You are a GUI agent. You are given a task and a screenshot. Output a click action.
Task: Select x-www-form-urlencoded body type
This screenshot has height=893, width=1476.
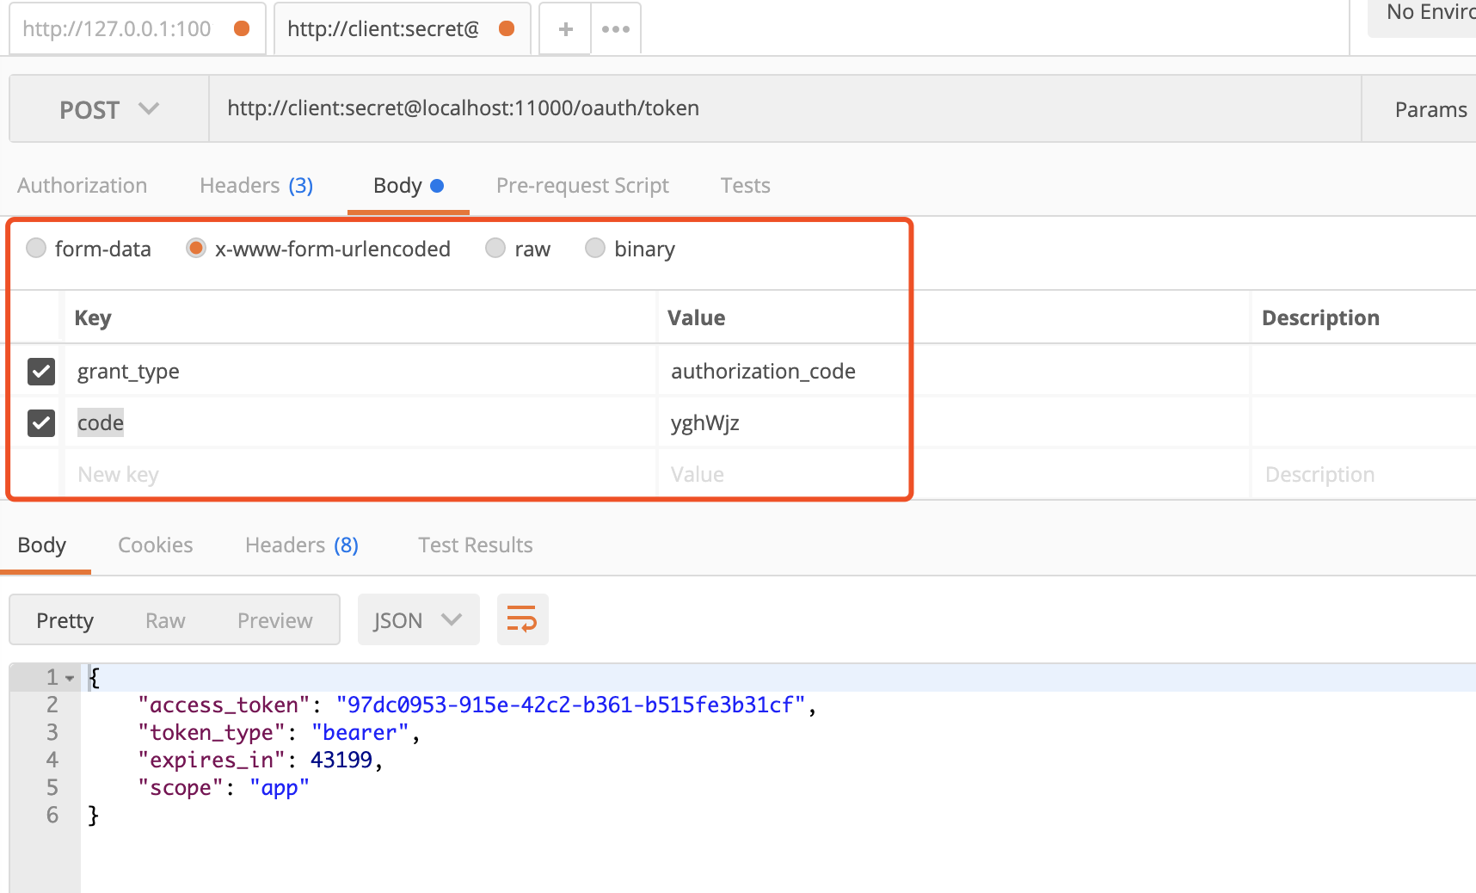click(x=196, y=249)
